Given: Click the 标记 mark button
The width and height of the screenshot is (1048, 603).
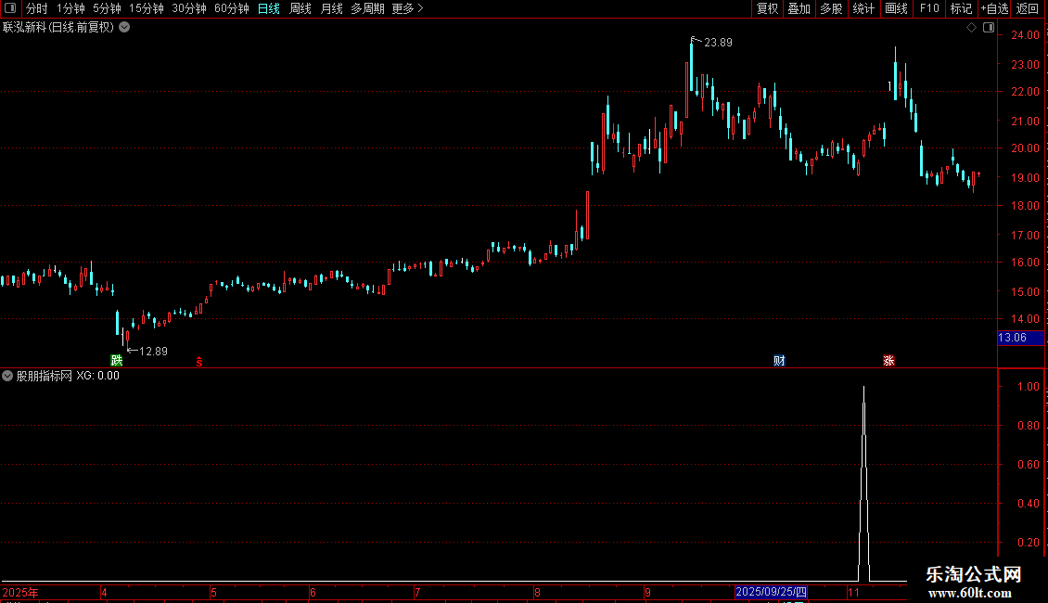Looking at the screenshot, I should click(961, 8).
